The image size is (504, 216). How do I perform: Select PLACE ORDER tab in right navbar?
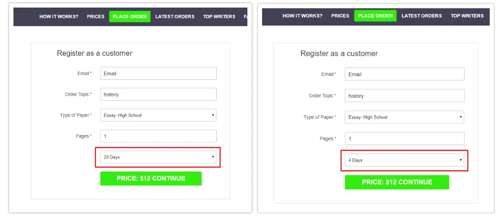click(375, 16)
